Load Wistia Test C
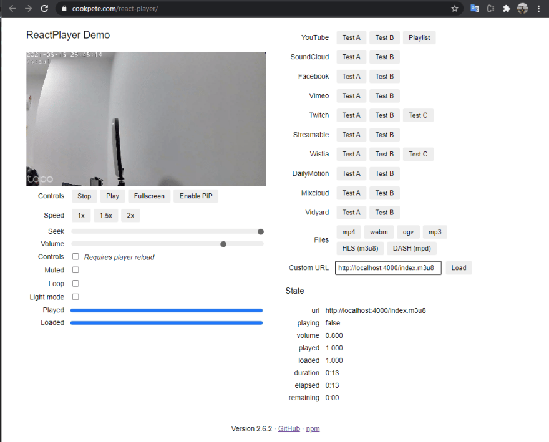Screen dimensions: 549x442 pos(418,154)
